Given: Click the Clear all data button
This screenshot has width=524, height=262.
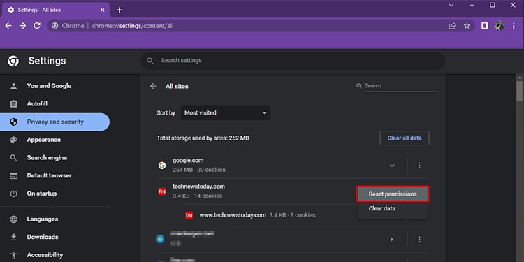Looking at the screenshot, I should coord(405,138).
